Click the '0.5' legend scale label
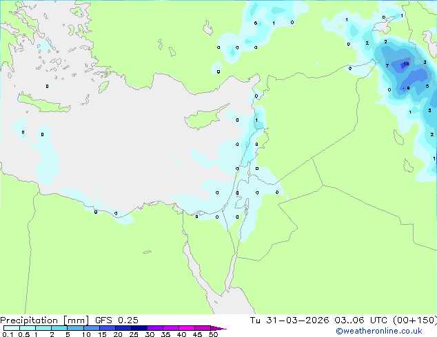This screenshot has height=337, width=437. click(x=24, y=334)
